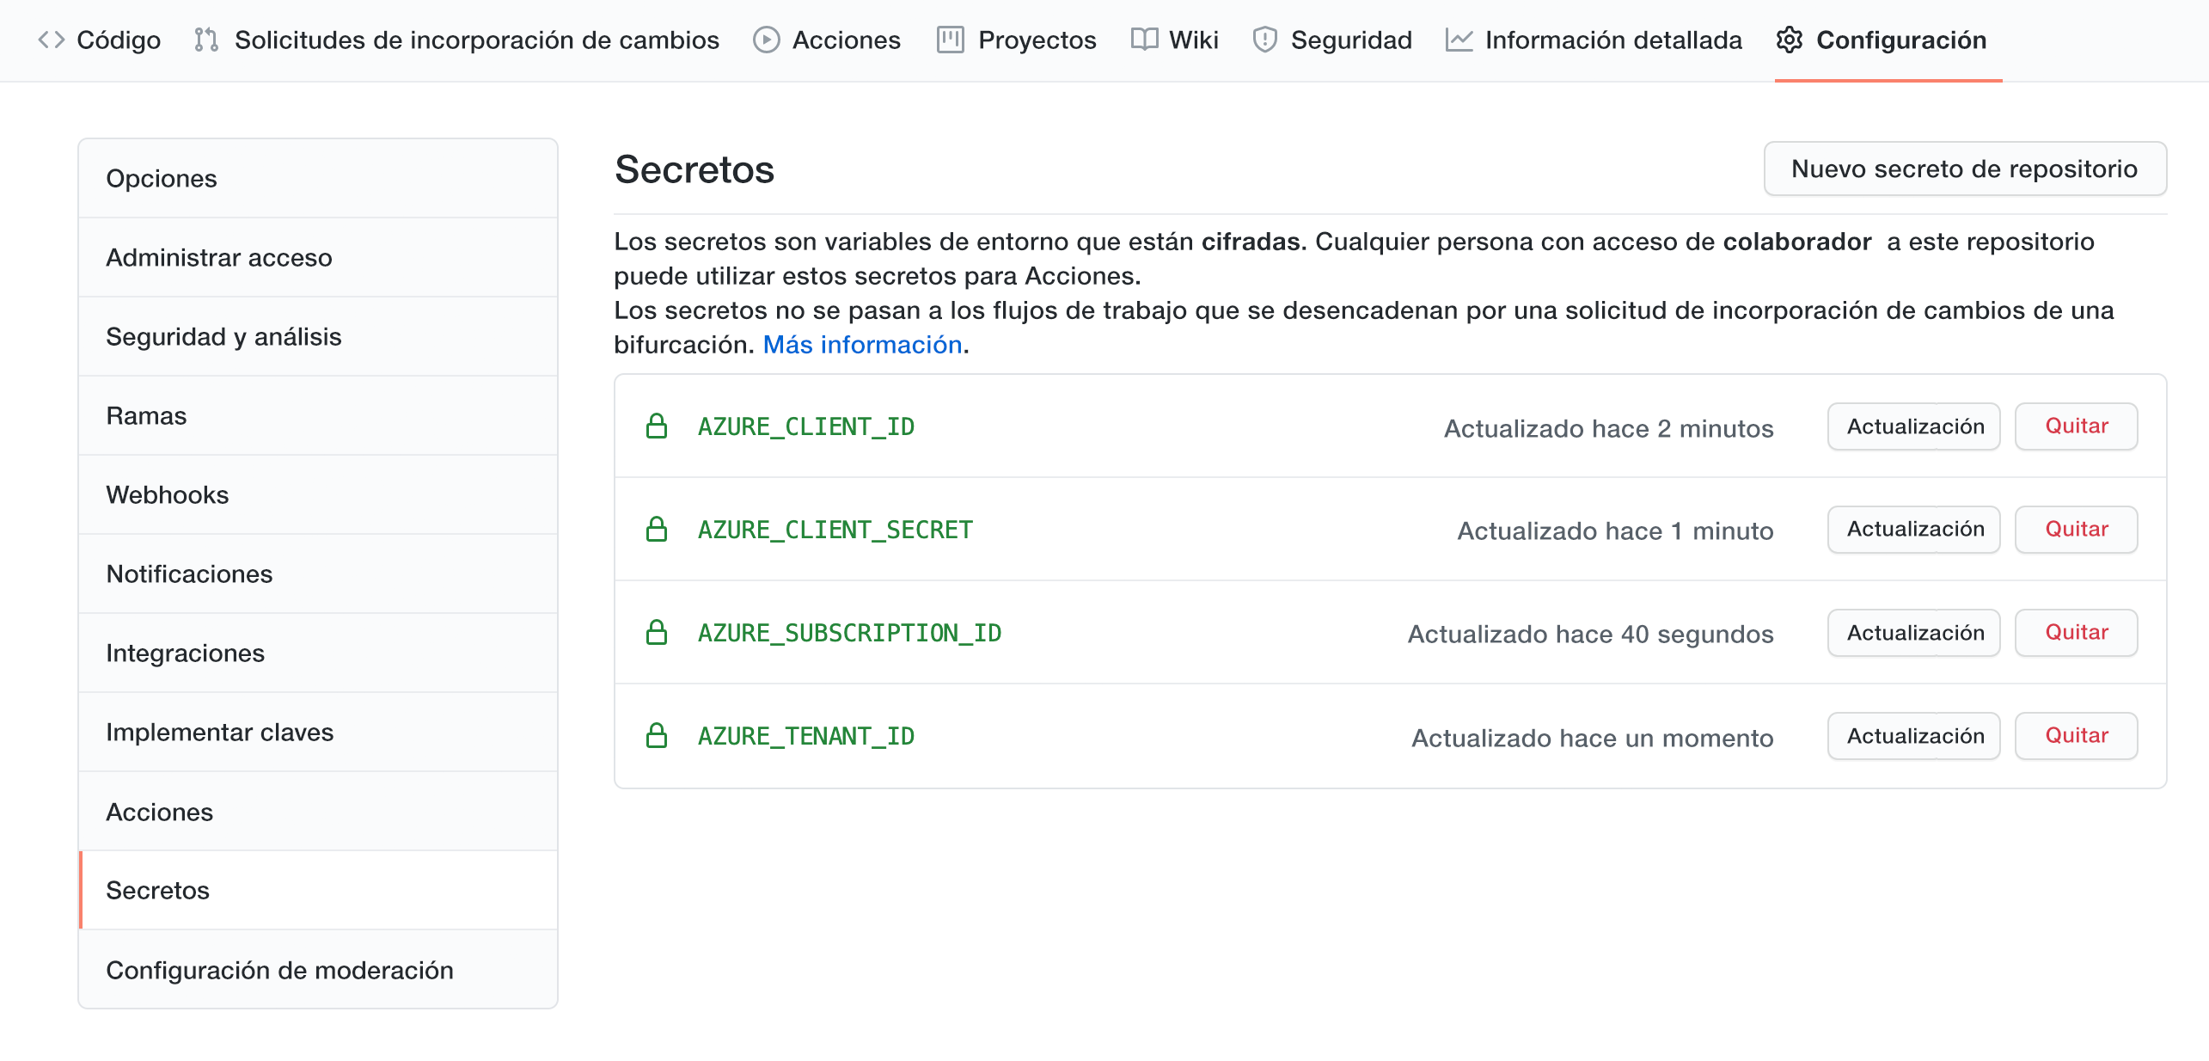This screenshot has width=2209, height=1061.
Task: Click the play icon beside Acciones tab
Action: (766, 40)
